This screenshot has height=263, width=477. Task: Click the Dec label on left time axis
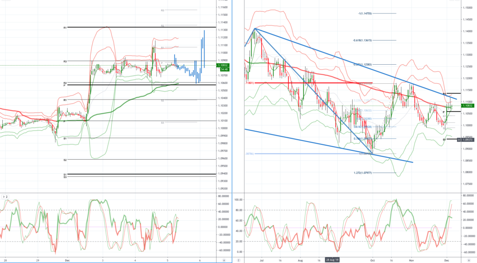(x=67, y=261)
